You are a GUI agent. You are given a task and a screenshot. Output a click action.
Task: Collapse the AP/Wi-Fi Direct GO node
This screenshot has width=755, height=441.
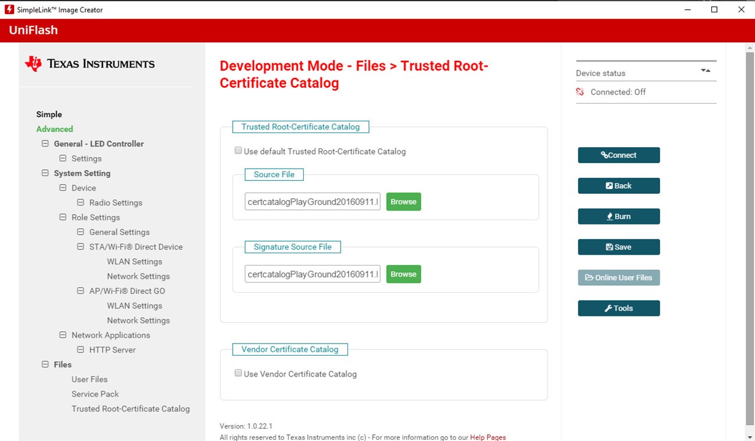(80, 291)
